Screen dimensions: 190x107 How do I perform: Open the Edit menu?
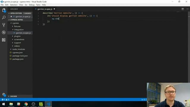coord(7,5)
